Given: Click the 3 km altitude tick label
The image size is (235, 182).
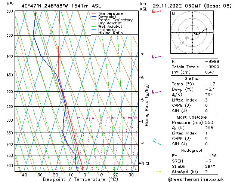Looking at the screenshot, I should (142, 142).
